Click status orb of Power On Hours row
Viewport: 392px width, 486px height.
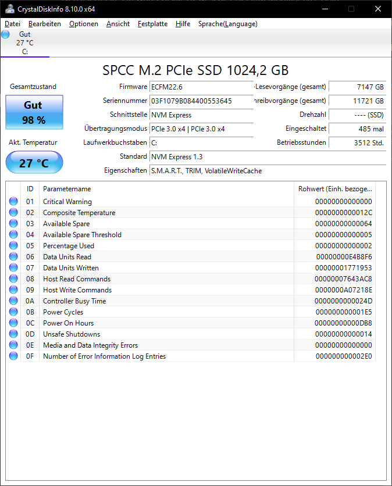13,323
